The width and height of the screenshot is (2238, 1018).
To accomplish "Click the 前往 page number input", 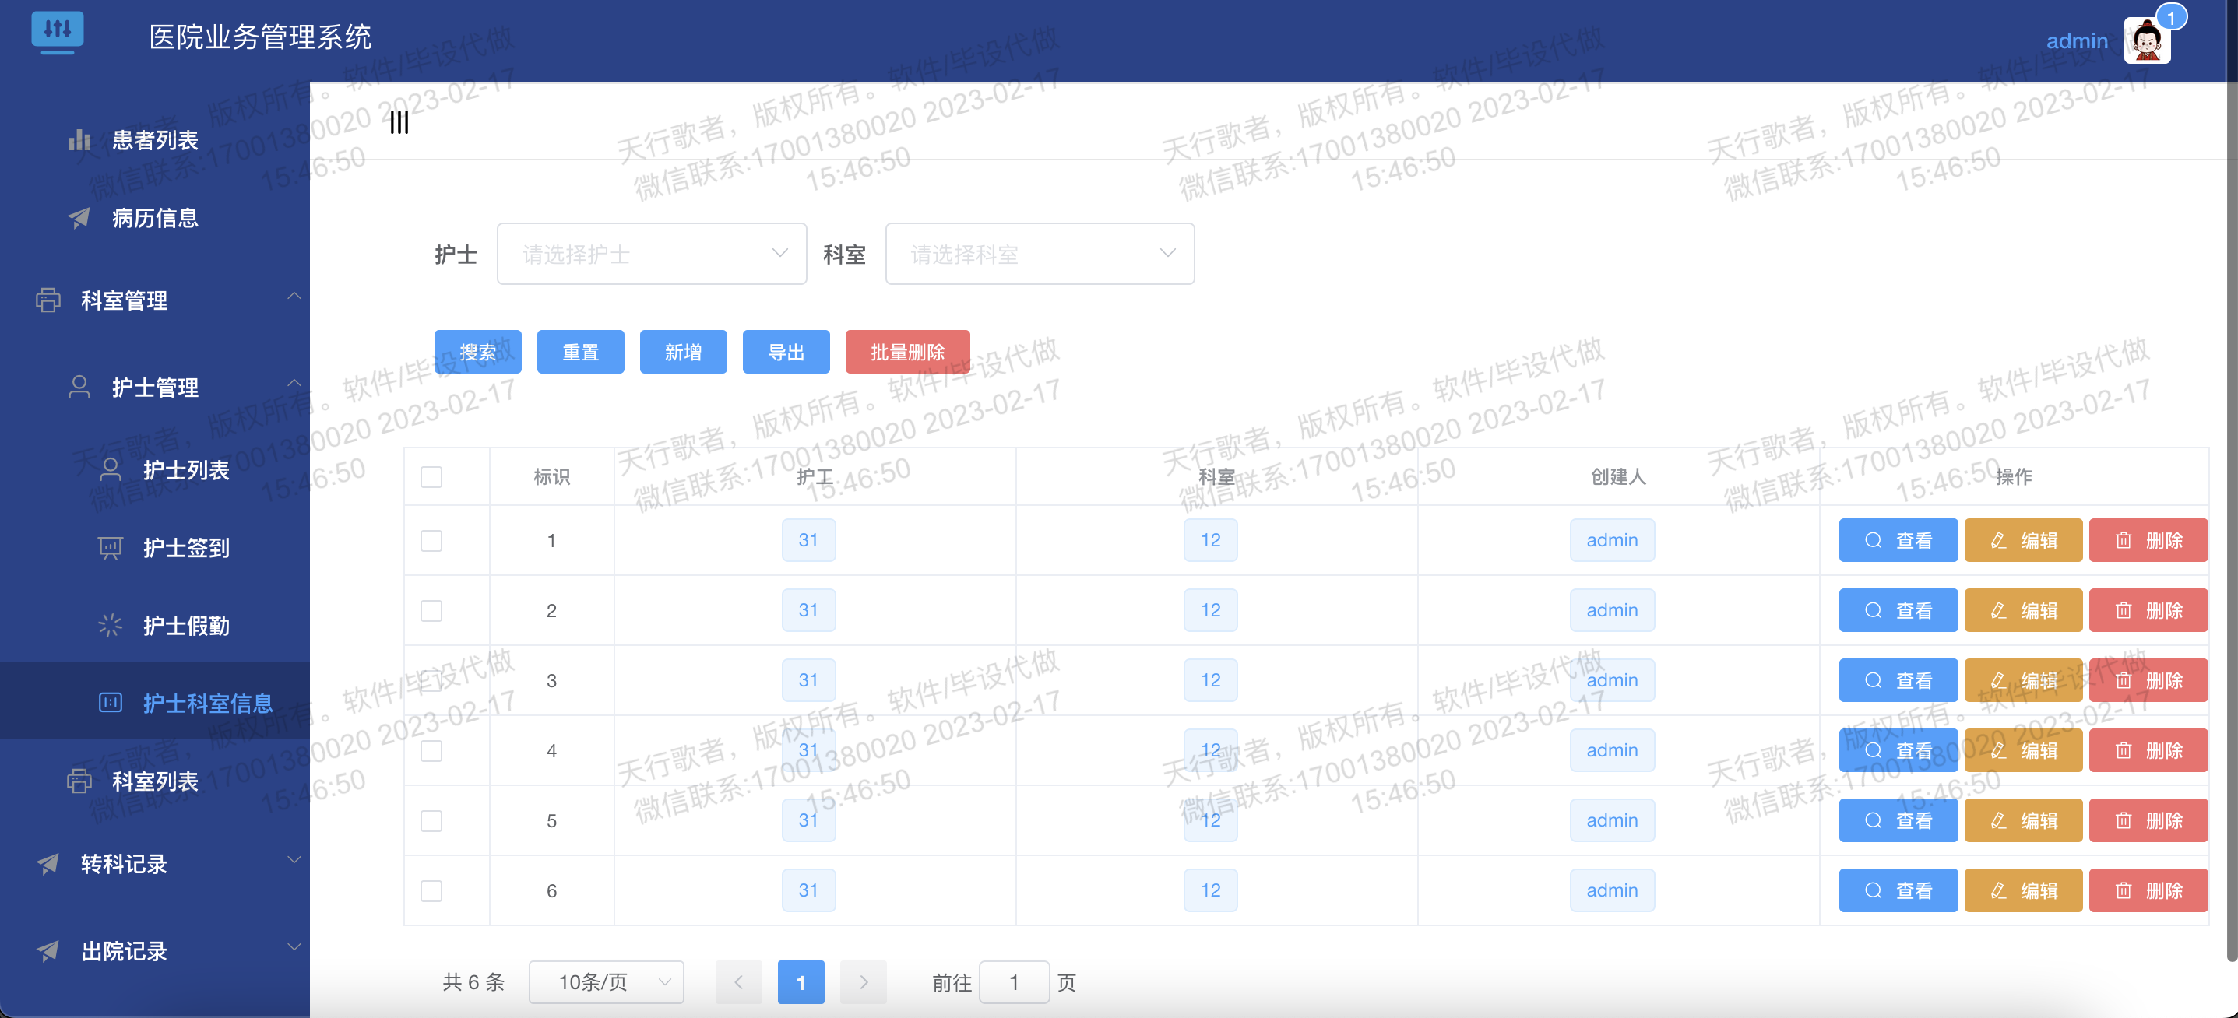I will pos(1013,981).
